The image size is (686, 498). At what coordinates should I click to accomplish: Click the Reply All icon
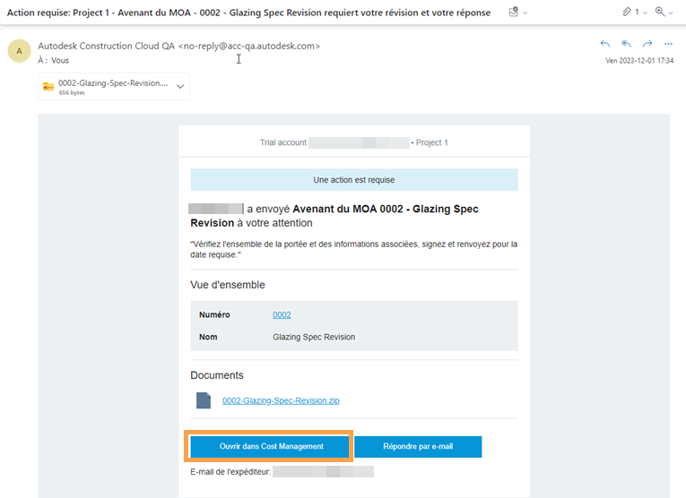pos(626,44)
